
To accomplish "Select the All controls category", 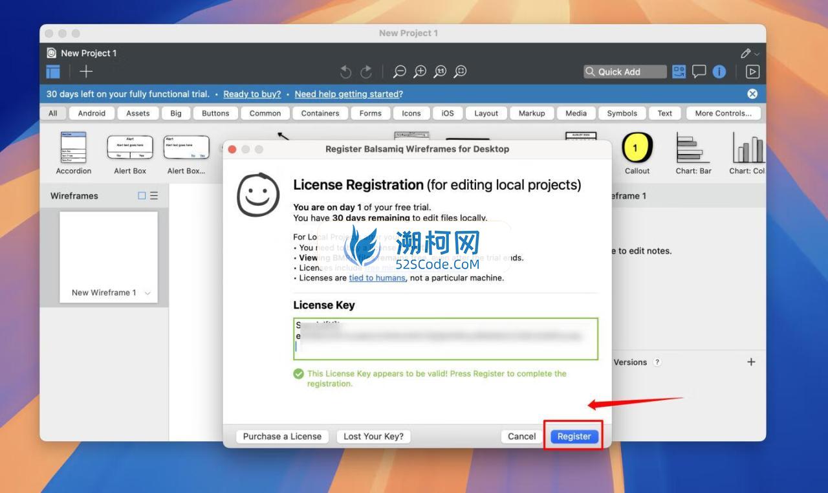I will tap(53, 113).
